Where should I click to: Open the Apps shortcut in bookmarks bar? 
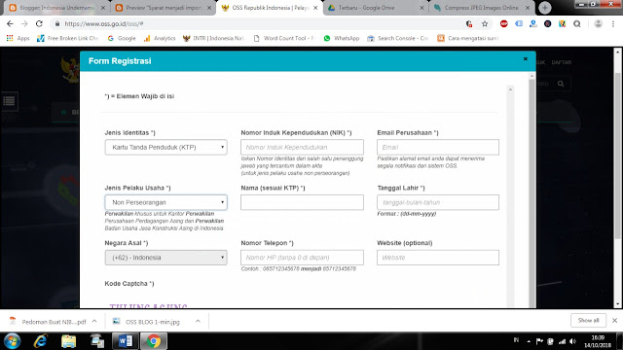pos(18,38)
